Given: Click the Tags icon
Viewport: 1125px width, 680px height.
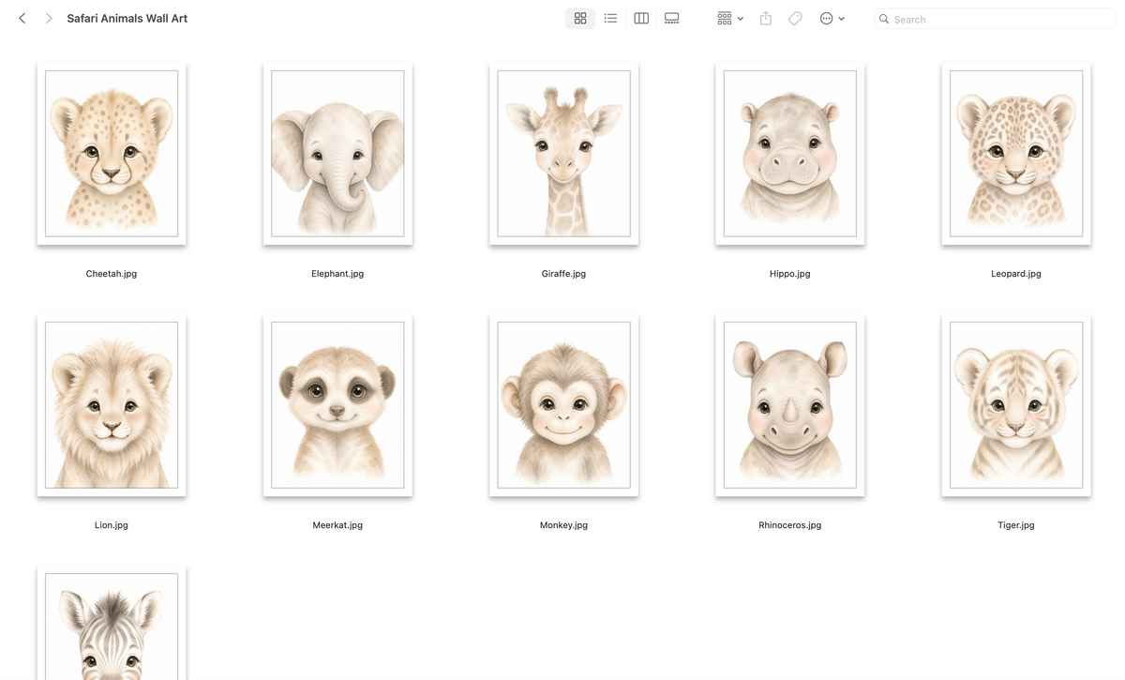Looking at the screenshot, I should click(x=795, y=19).
